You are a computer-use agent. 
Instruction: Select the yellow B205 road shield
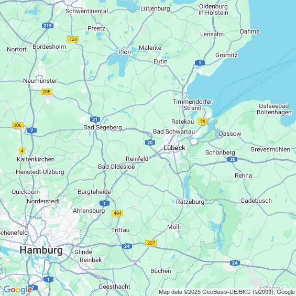pyautogui.click(x=47, y=92)
